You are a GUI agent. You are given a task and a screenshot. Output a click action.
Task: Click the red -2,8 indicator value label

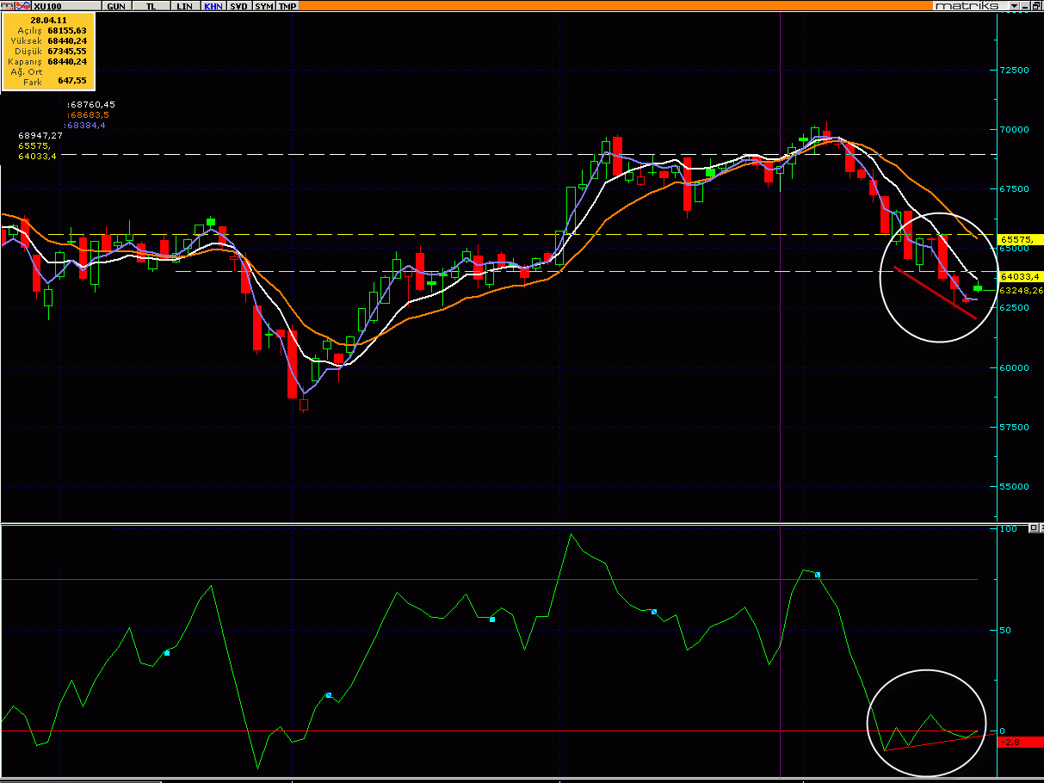point(1020,742)
